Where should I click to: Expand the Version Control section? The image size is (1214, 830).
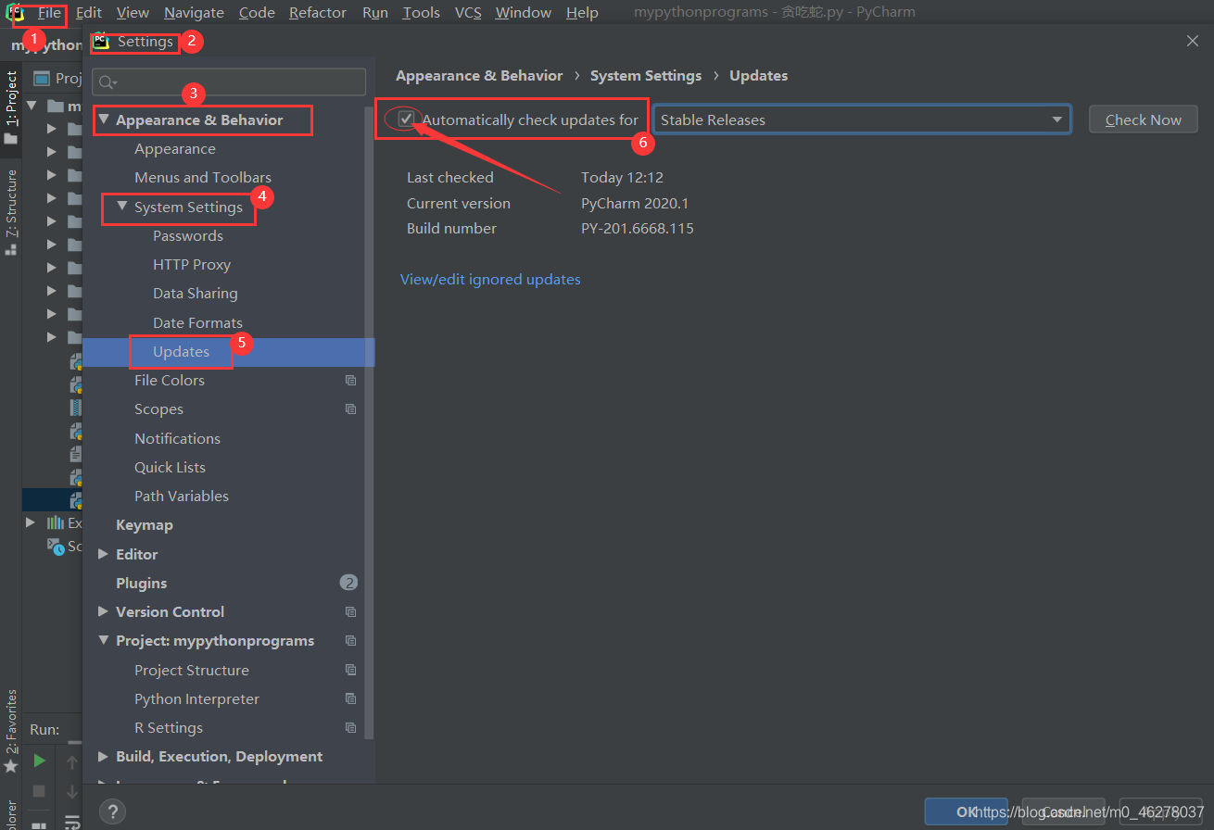click(103, 611)
